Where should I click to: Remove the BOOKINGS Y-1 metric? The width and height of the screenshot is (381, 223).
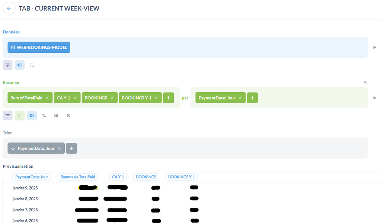click(156, 98)
